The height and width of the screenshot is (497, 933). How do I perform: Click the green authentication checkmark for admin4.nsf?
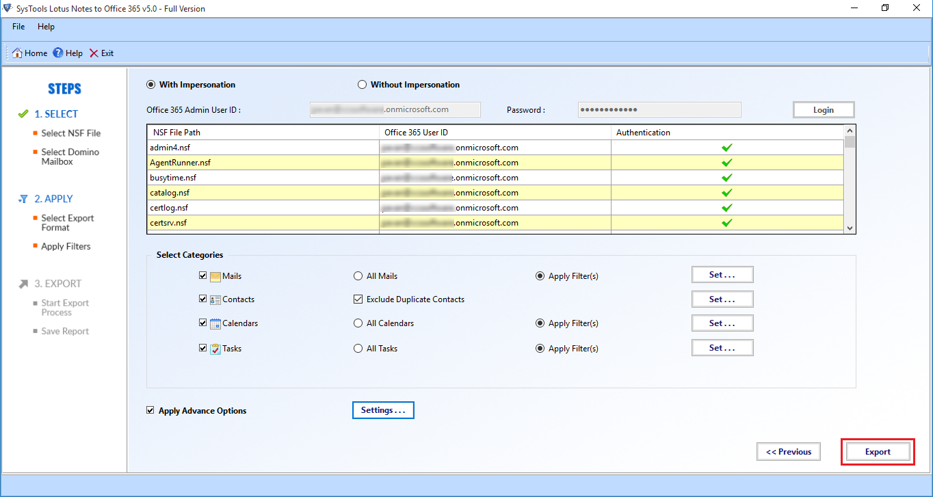point(727,147)
